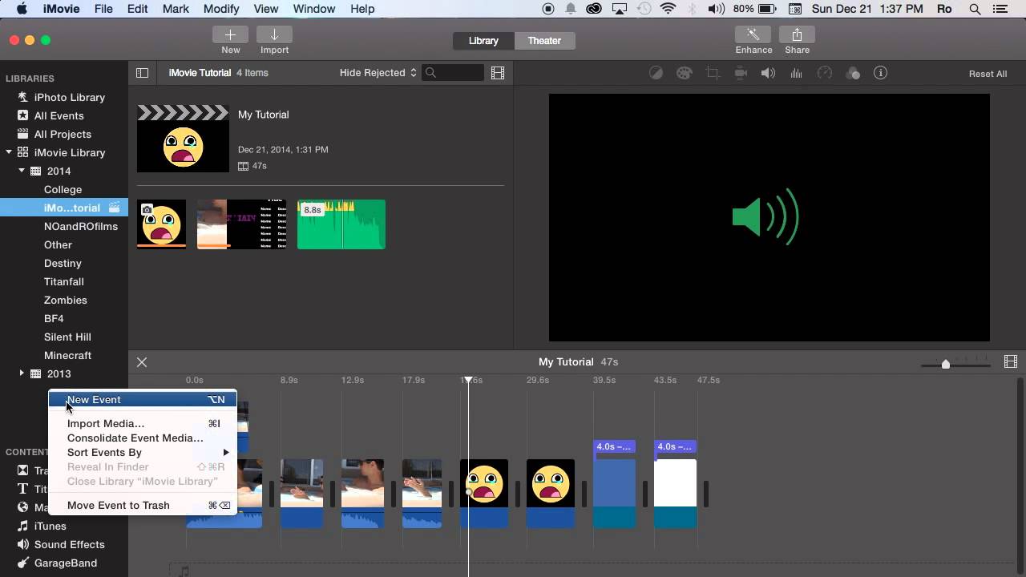Open the stabilization camera tool
This screenshot has width=1026, height=577.
tap(741, 73)
